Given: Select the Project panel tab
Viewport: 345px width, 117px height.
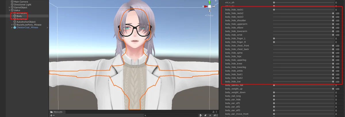Looking at the screenshot, I should pyautogui.click(x=57, y=112).
